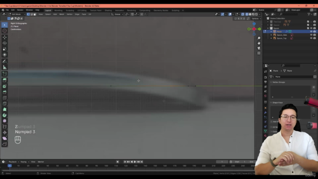Jump to the timeline end frame

coord(142,162)
